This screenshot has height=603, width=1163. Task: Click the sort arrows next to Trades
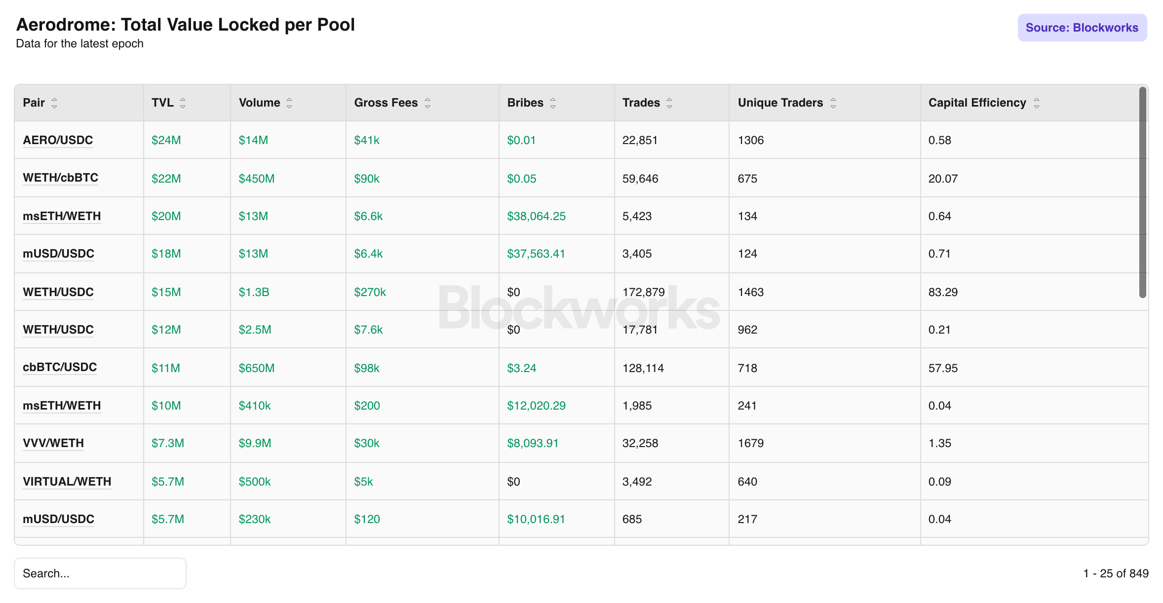point(669,103)
